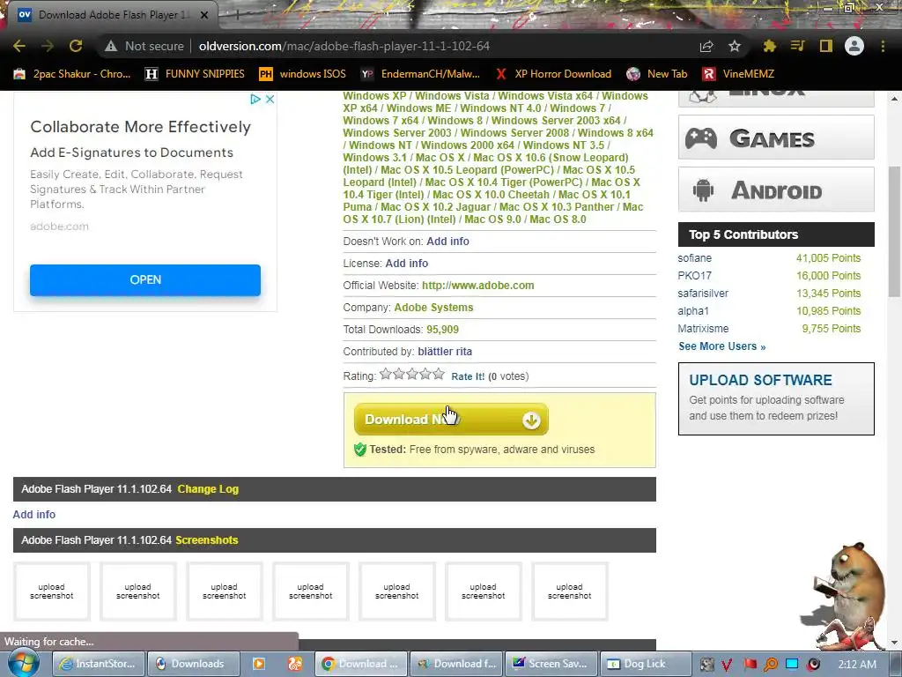
Task: Click See More Users link
Action: point(722,346)
